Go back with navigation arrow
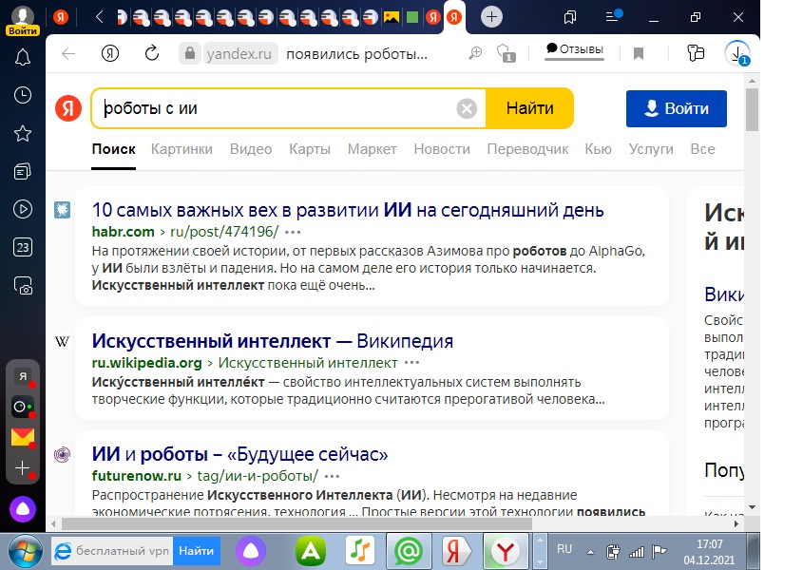 [68, 53]
